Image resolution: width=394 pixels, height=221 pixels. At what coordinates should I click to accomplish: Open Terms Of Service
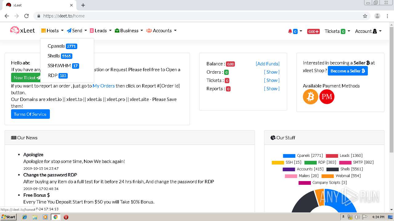point(30,114)
